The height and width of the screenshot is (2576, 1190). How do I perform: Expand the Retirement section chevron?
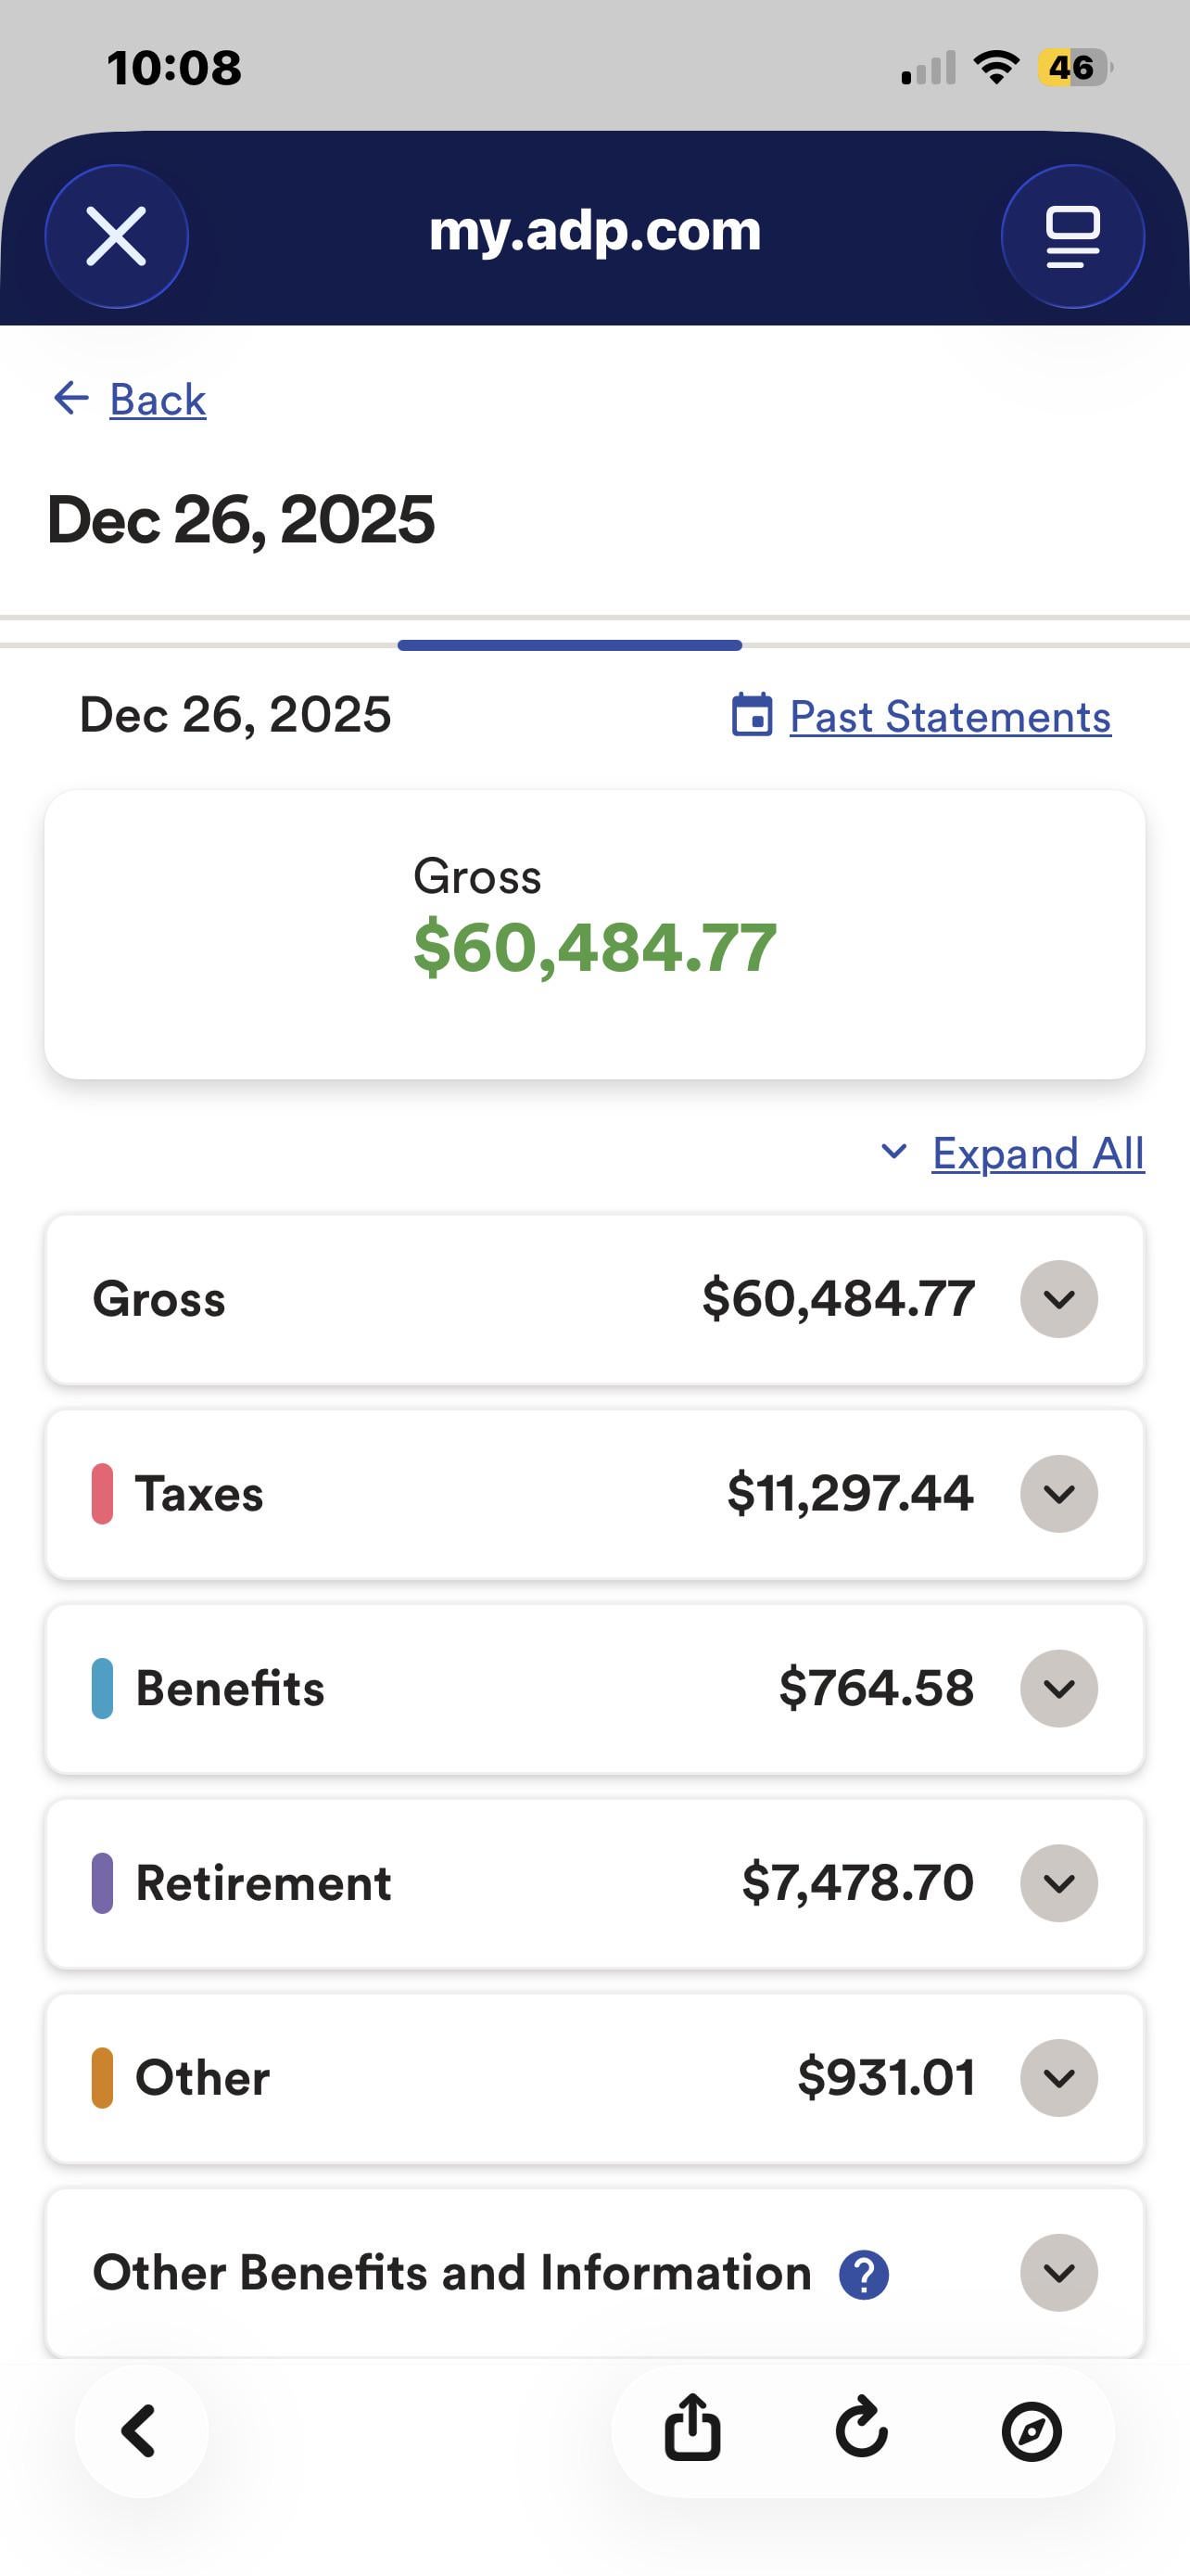point(1058,1883)
